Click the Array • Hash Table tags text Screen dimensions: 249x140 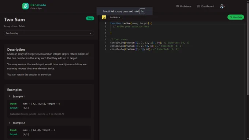pos(14,26)
